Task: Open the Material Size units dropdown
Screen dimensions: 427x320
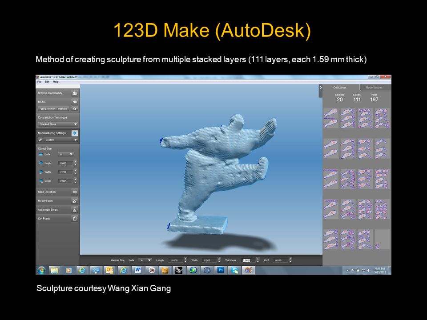Action: 145,260
